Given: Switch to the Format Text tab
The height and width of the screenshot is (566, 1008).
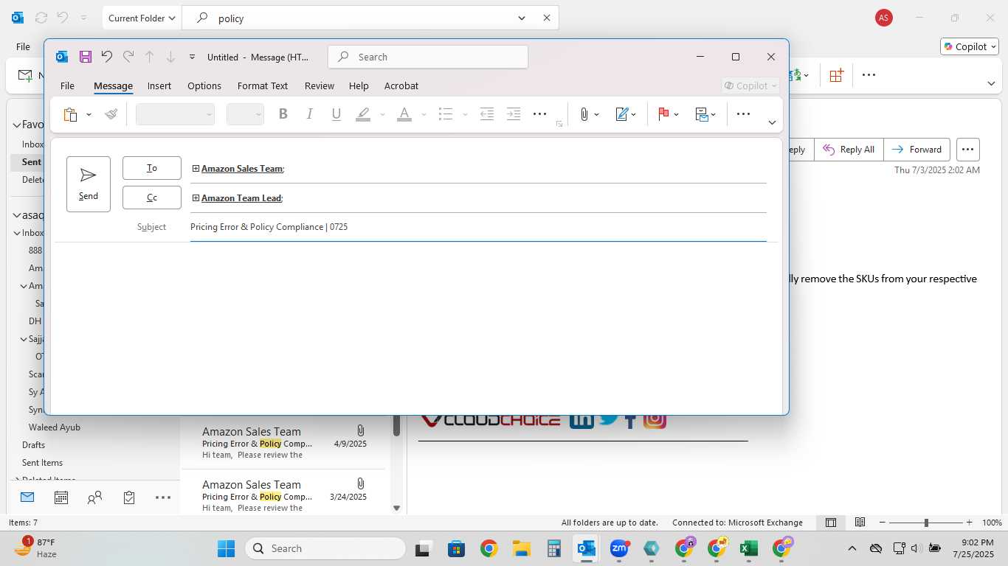Looking at the screenshot, I should pos(263,85).
